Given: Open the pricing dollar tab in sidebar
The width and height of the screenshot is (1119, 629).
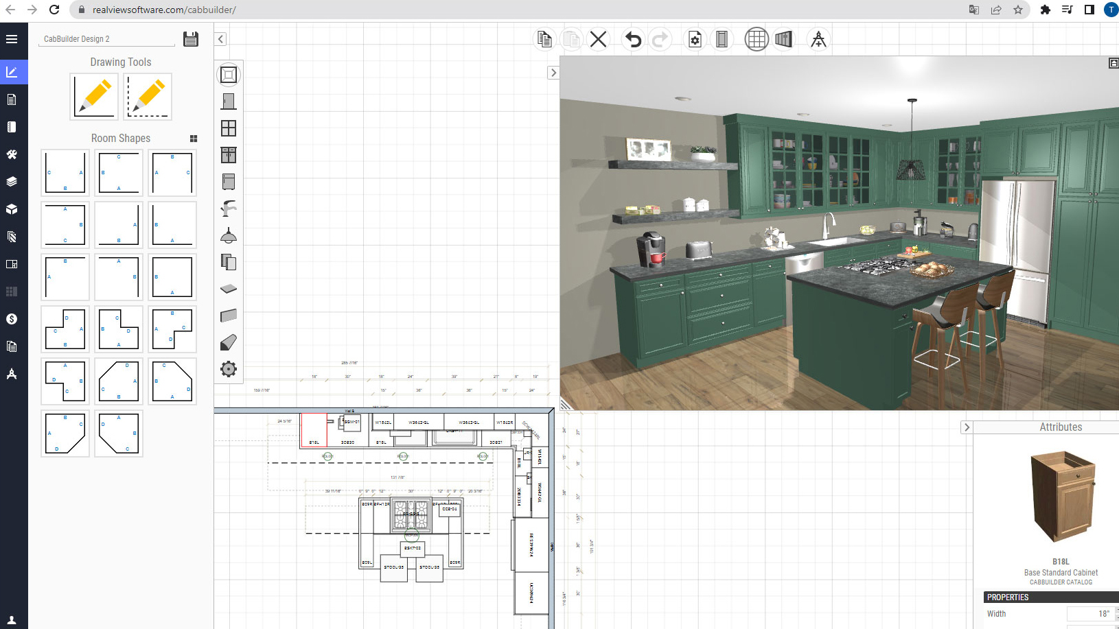Looking at the screenshot, I should pyautogui.click(x=12, y=319).
